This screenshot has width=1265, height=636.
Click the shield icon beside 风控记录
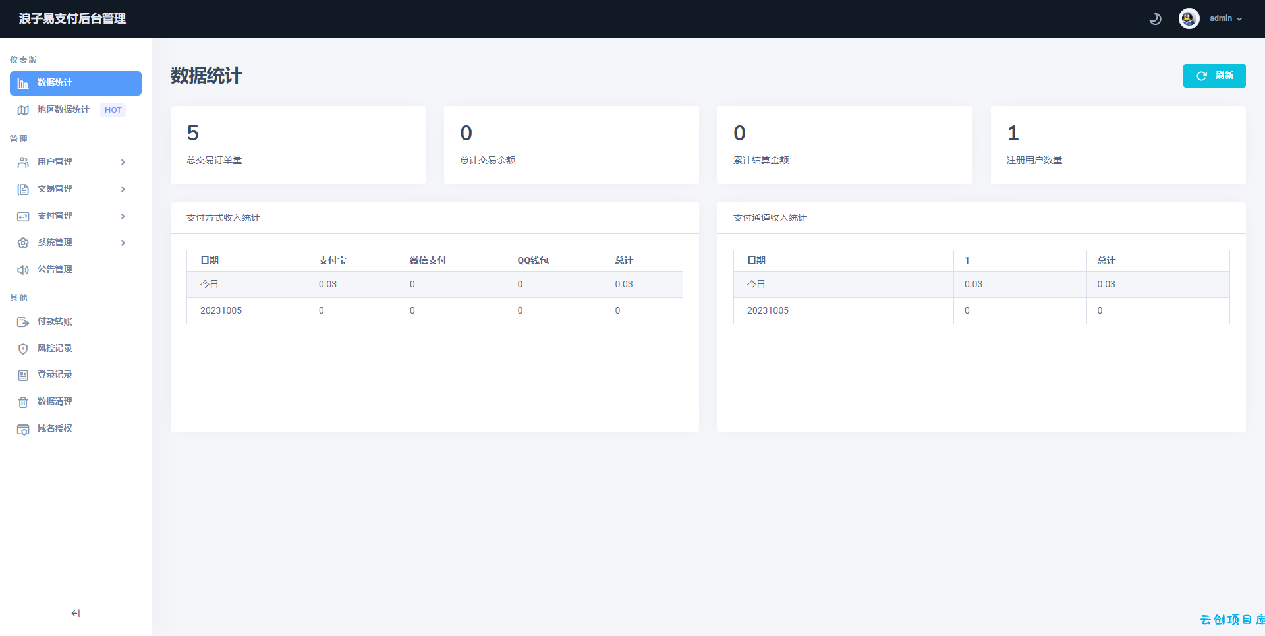click(x=23, y=349)
